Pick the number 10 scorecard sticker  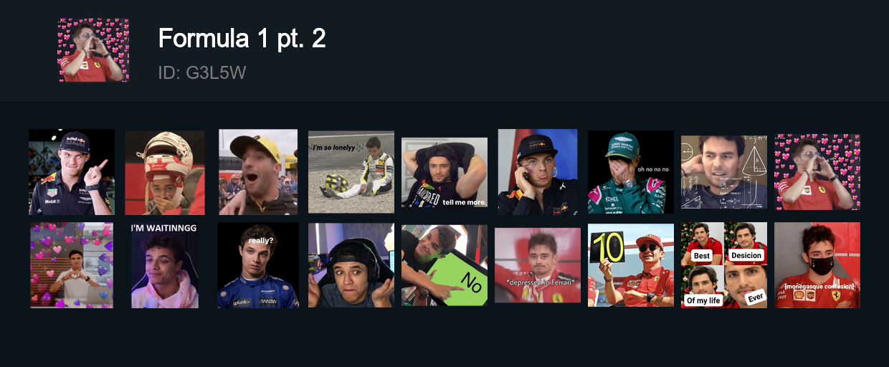click(x=631, y=265)
